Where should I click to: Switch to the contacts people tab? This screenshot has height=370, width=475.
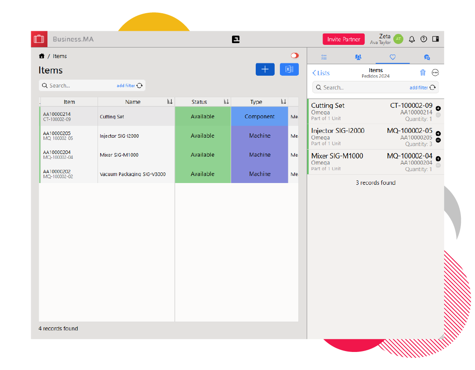tap(358, 57)
